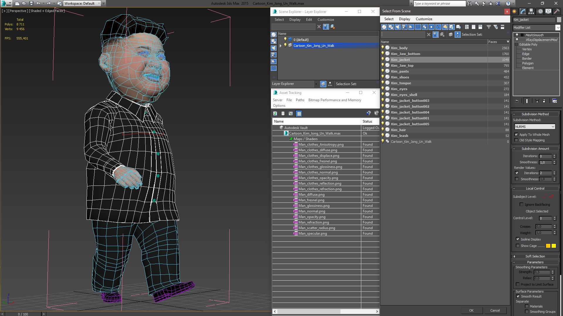Open the Modify command panel tab

click(523, 11)
